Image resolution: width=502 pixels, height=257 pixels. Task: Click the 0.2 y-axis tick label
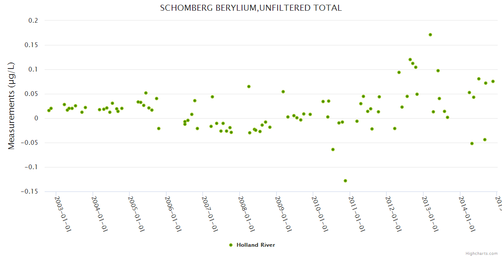33,21
